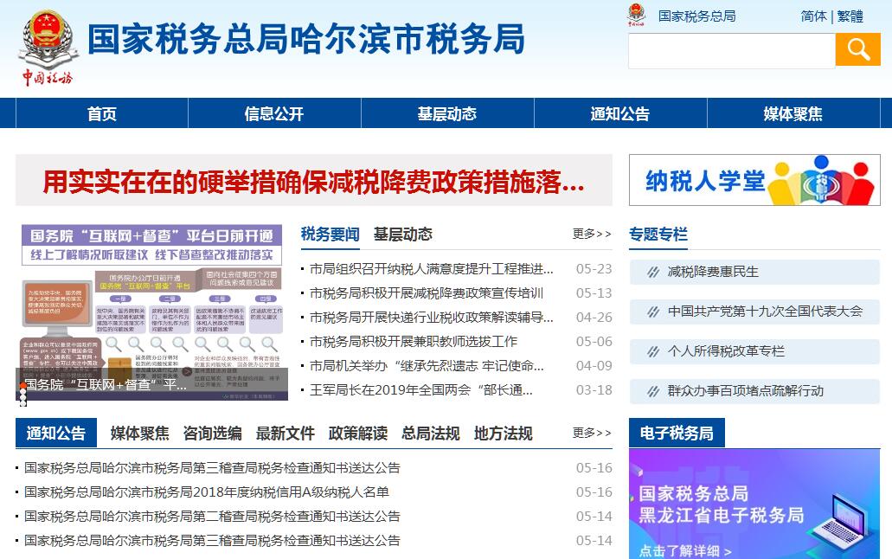The image size is (892, 559).
Task: Select the 税务要闻 tab
Action: 330,234
